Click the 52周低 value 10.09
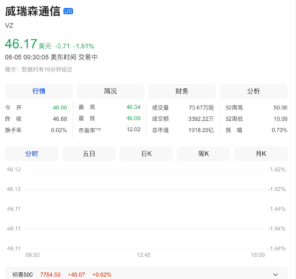Screen dimensions: 296x279 click(x=281, y=119)
